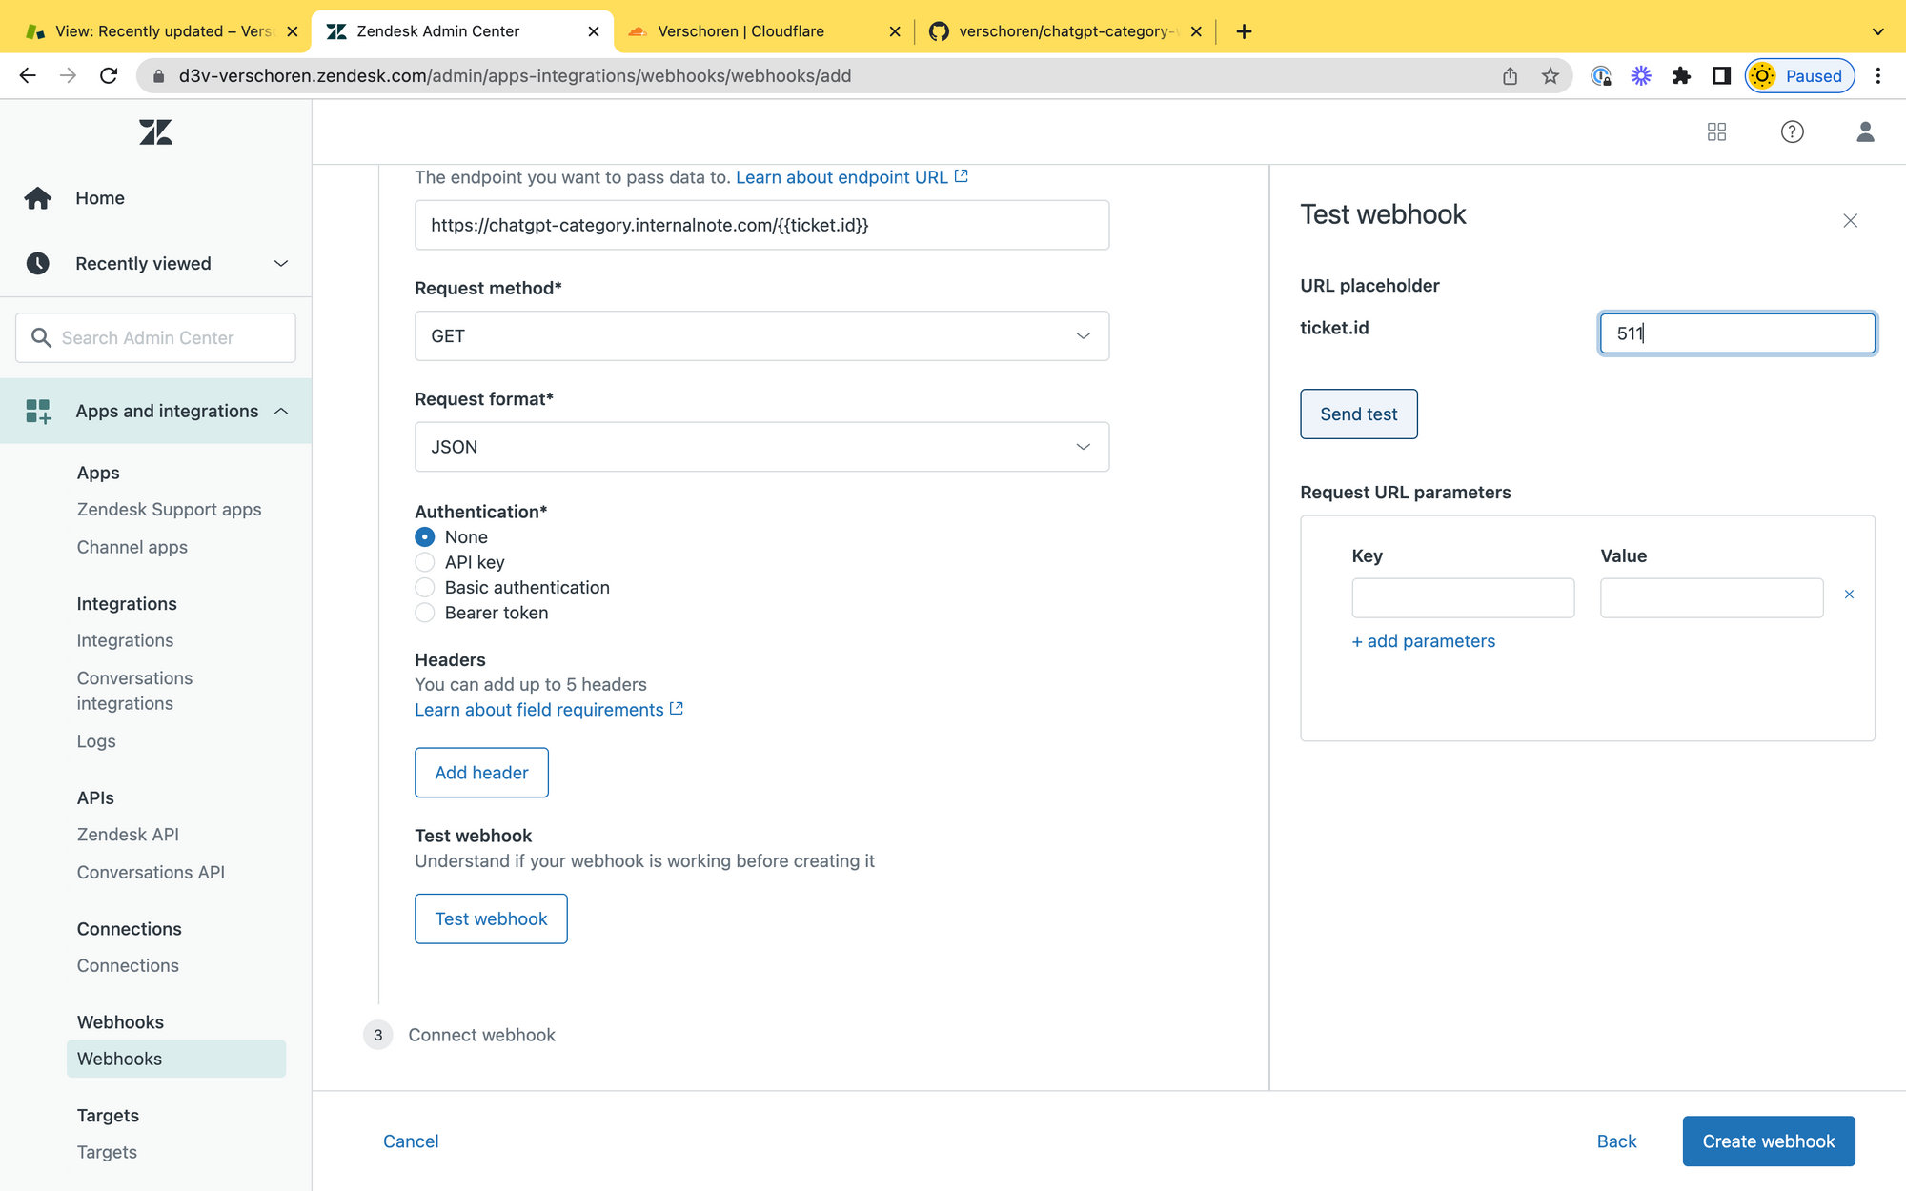
Task: Select API key authentication option
Action: click(425, 562)
